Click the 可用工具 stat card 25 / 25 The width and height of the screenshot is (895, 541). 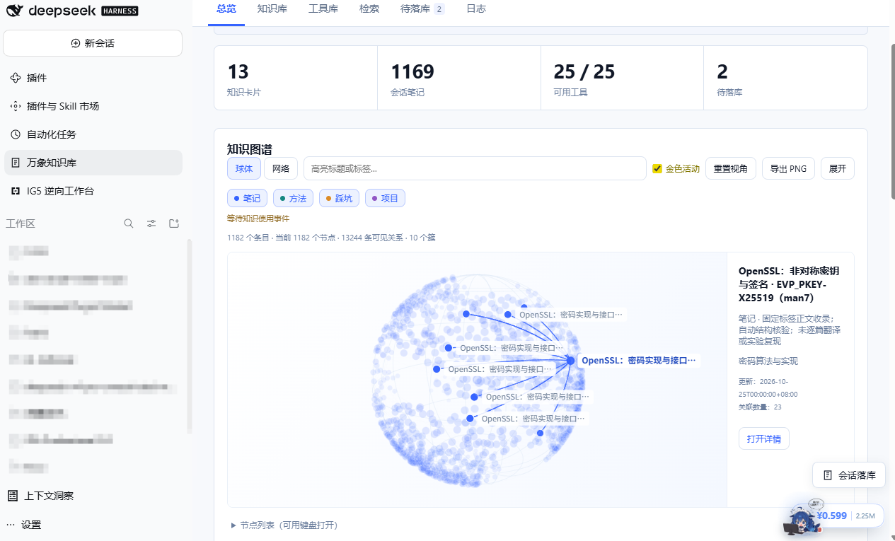[622, 78]
